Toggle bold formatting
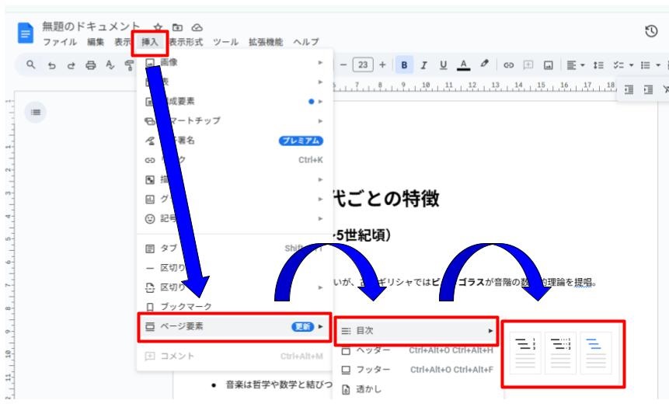Image resolution: width=669 pixels, height=414 pixels. pos(404,64)
